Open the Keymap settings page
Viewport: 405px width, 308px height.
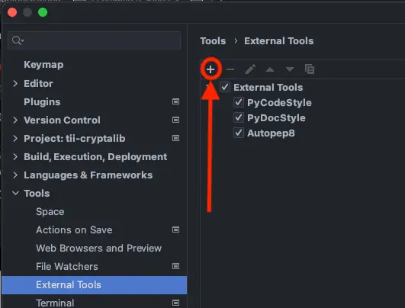click(43, 65)
